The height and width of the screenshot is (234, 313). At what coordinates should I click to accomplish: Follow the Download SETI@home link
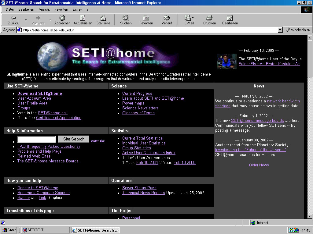point(39,94)
